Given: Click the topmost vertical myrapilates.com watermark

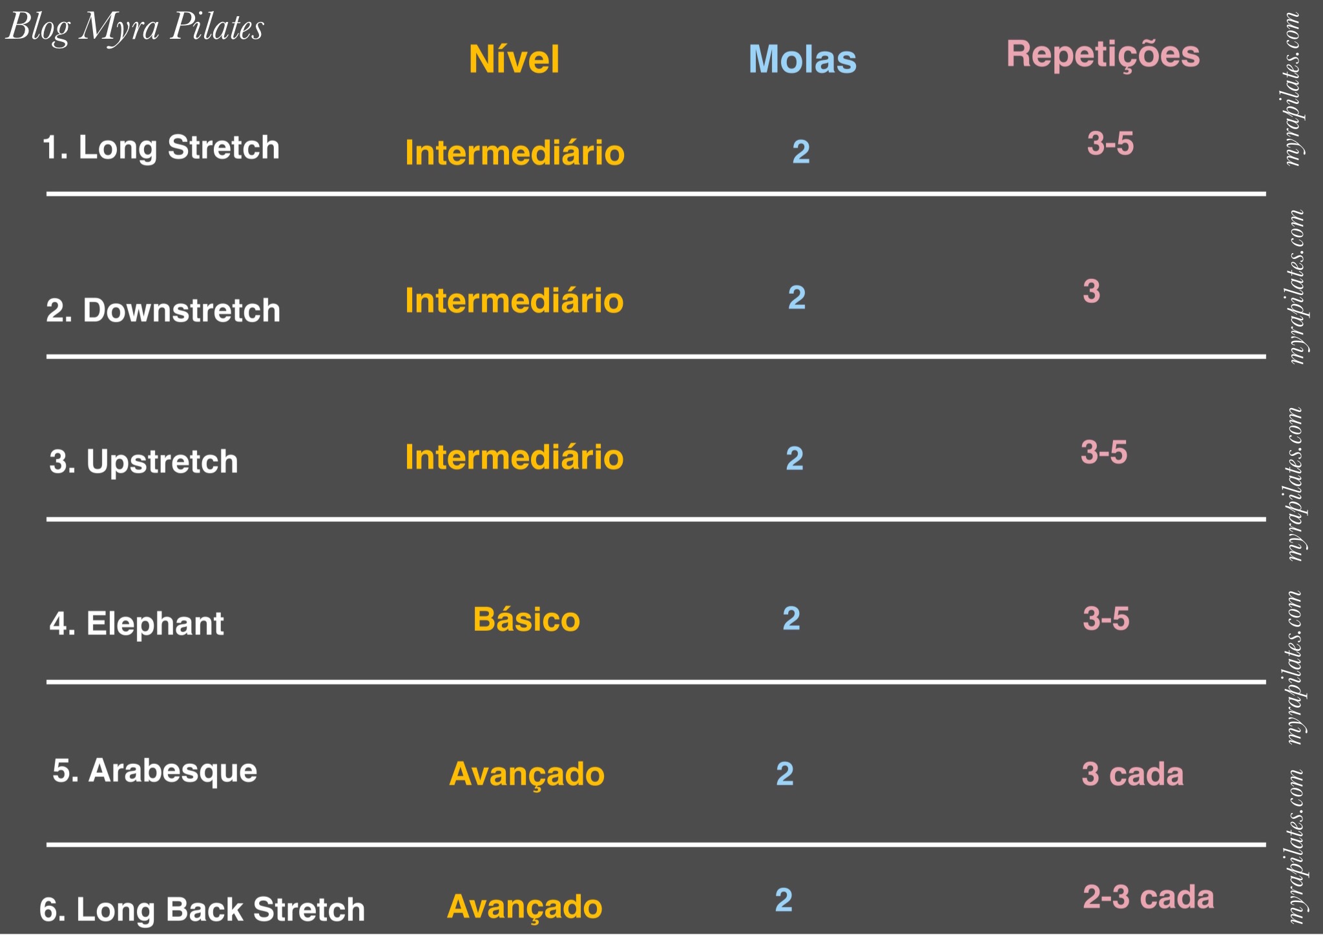Looking at the screenshot, I should click(1292, 89).
